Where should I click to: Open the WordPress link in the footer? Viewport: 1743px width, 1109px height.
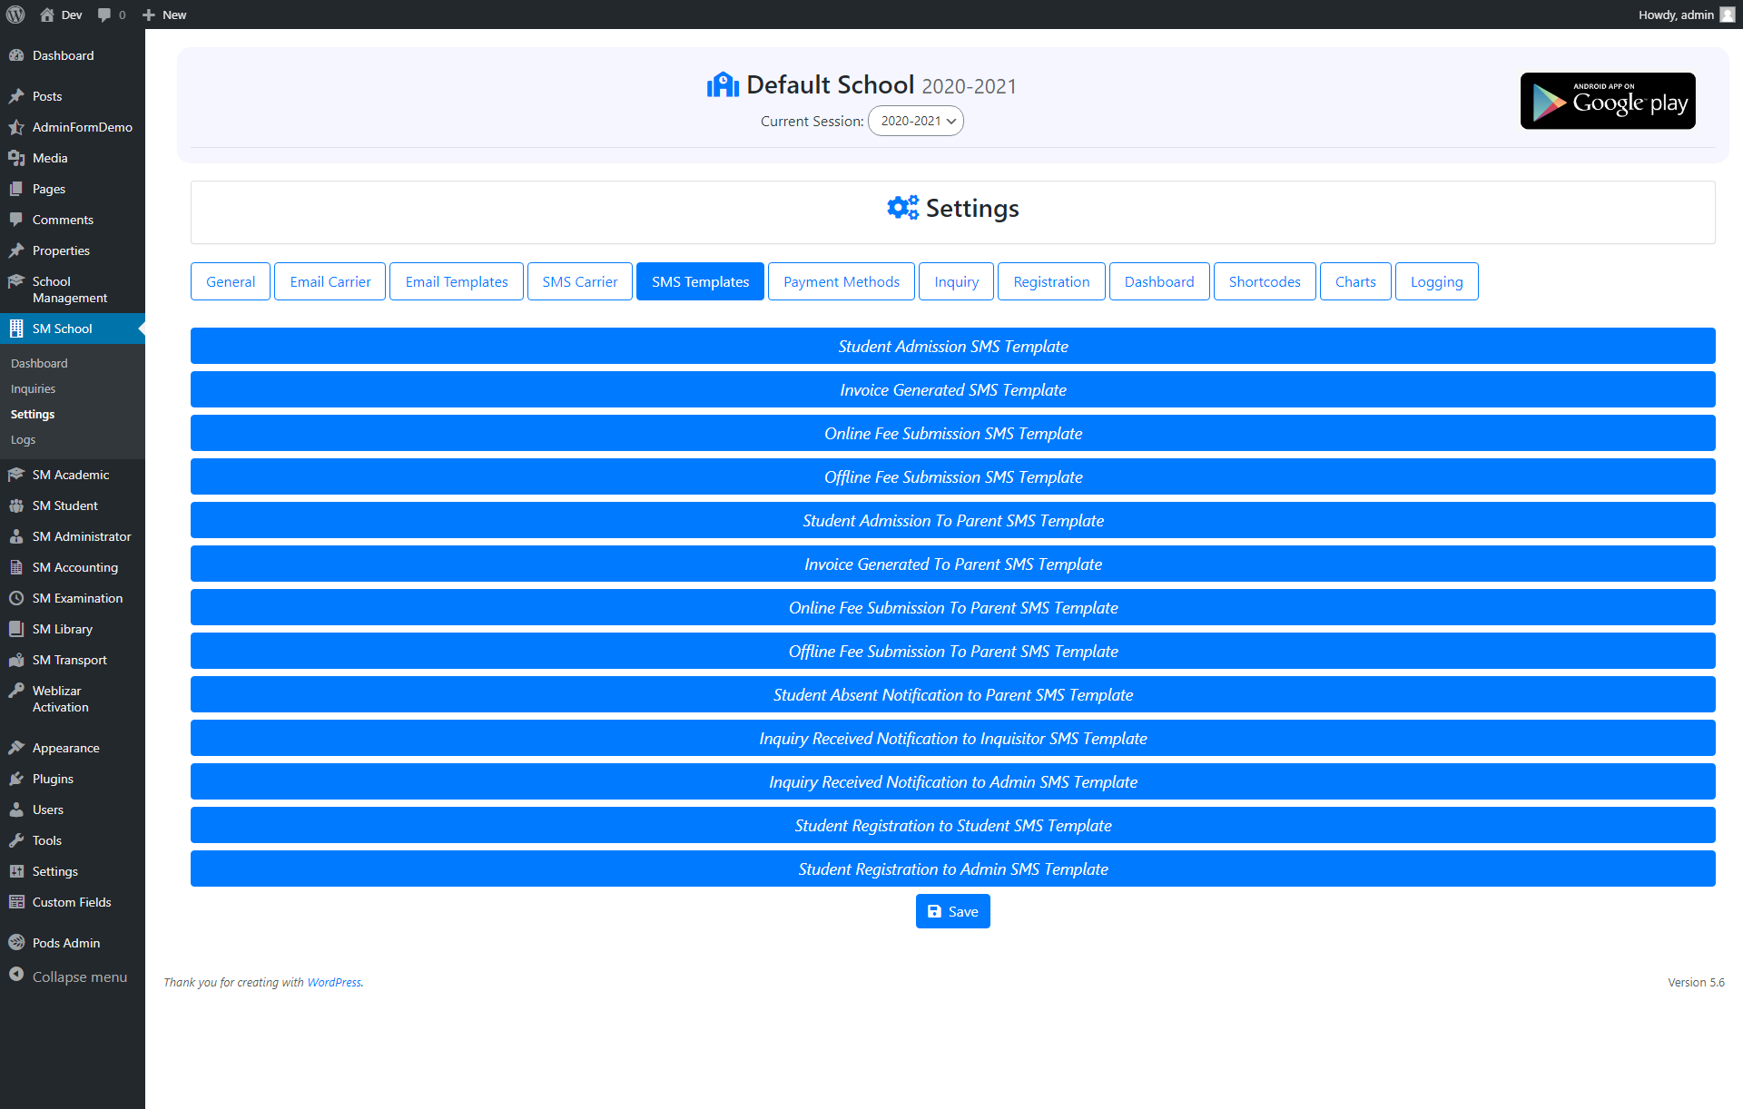point(333,982)
